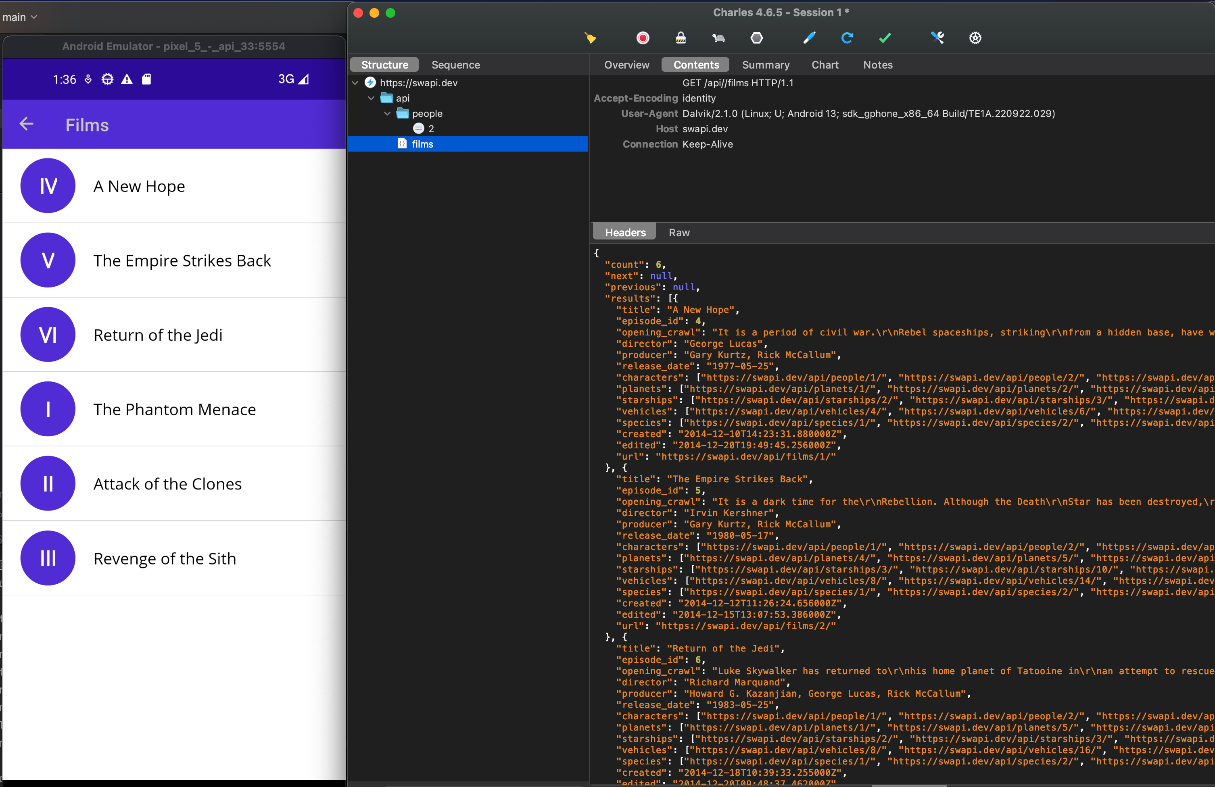Viewport: 1215px width, 787px height.
Task: Select the request 2 under people
Action: click(x=430, y=129)
